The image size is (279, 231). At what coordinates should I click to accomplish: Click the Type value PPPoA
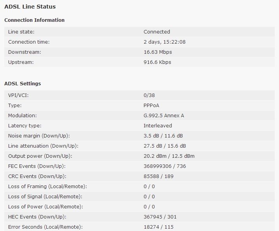pos(151,106)
